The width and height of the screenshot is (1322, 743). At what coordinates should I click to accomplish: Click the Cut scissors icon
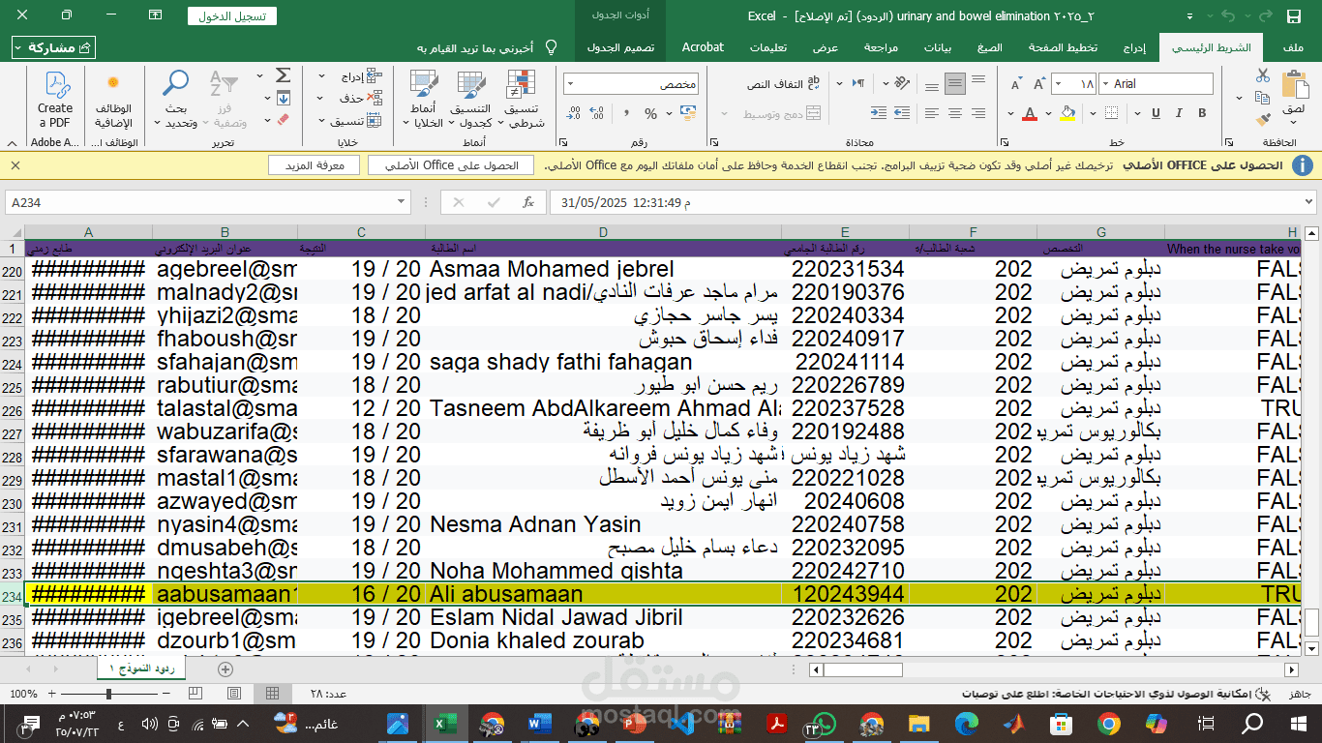pyautogui.click(x=1262, y=75)
